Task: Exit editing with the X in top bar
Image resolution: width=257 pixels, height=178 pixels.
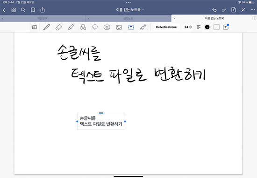Action: tap(243, 10)
